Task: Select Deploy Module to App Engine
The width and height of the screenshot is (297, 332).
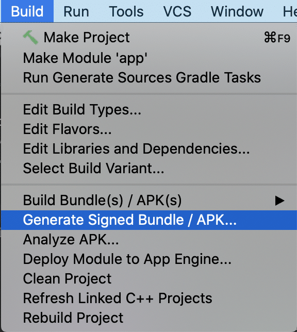Action: [149, 259]
